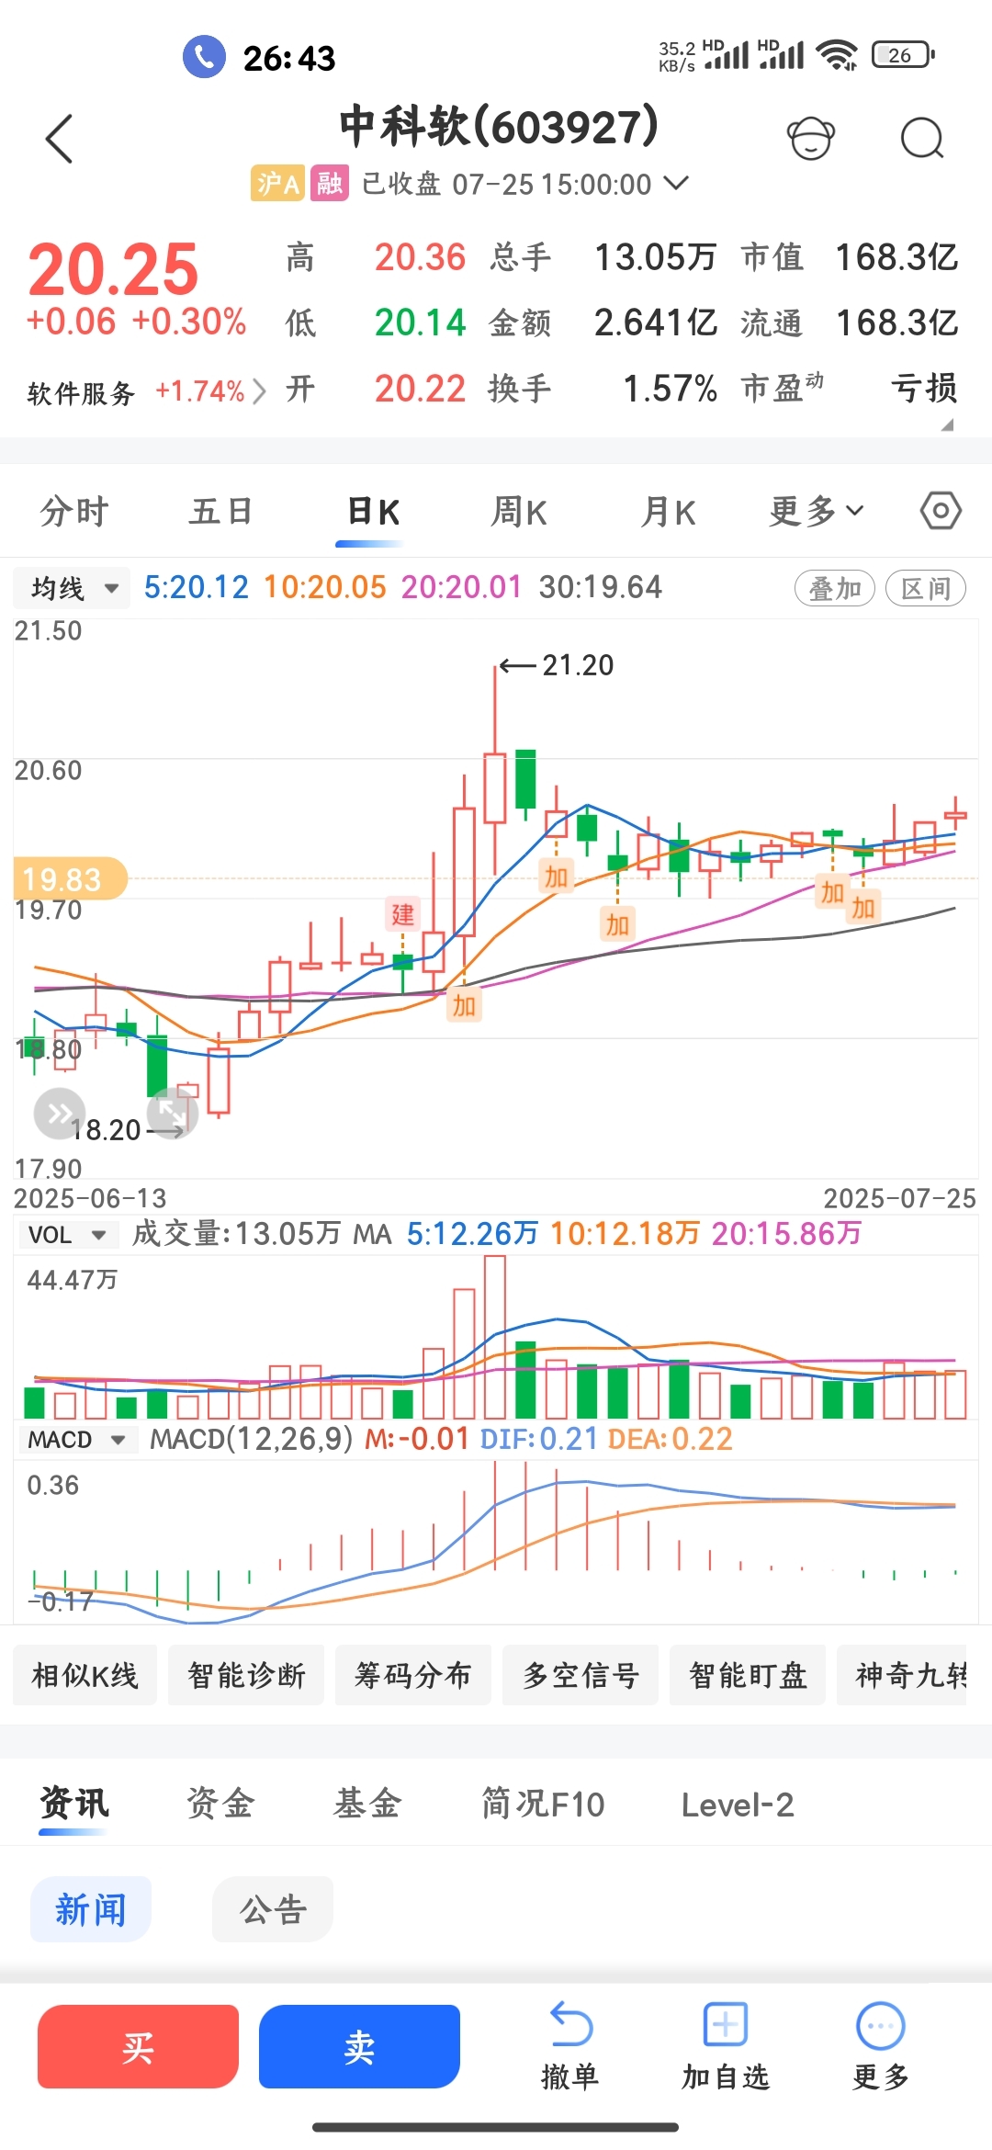992x2150 pixels.
Task: Switch to 周K chart tab
Action: (519, 511)
